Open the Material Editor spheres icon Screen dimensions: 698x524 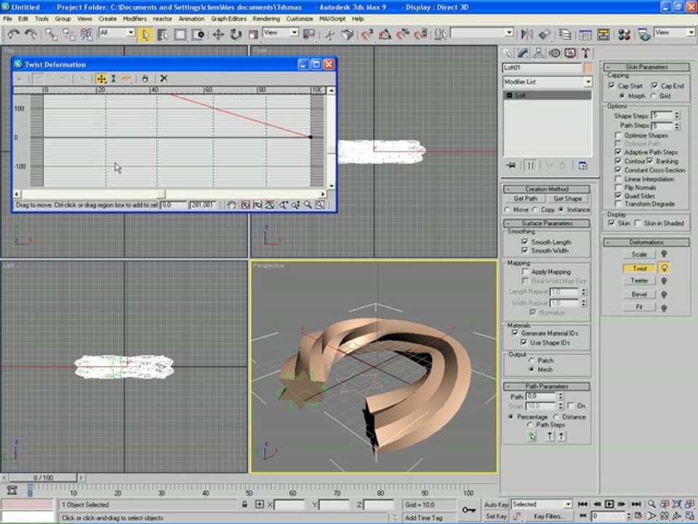click(x=624, y=34)
